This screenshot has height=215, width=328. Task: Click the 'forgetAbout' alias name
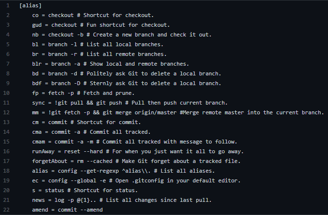click(50, 161)
